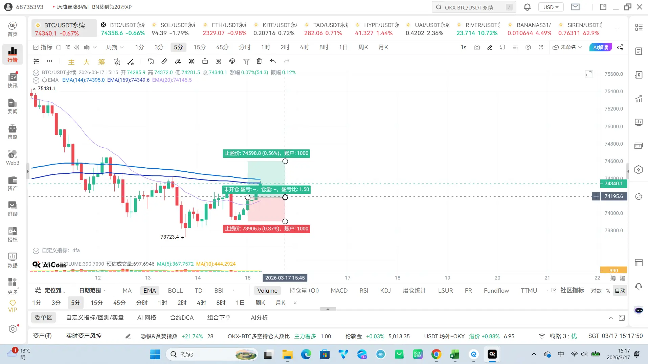This screenshot has width=648, height=364.
Task: Select the ruler measure tool
Action: tap(164, 61)
